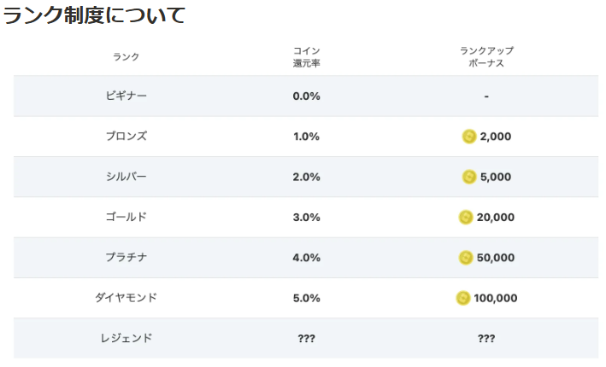Click the ??? rate for レジェンド
Screen dimensions: 606x367
click(x=307, y=339)
